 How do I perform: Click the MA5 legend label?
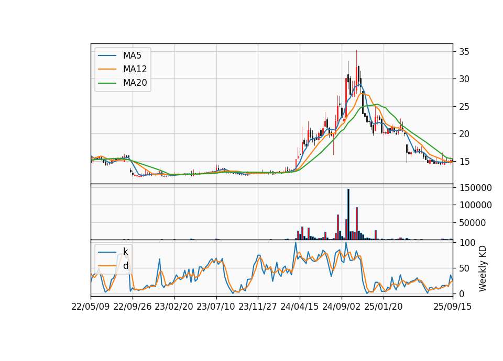coord(132,55)
